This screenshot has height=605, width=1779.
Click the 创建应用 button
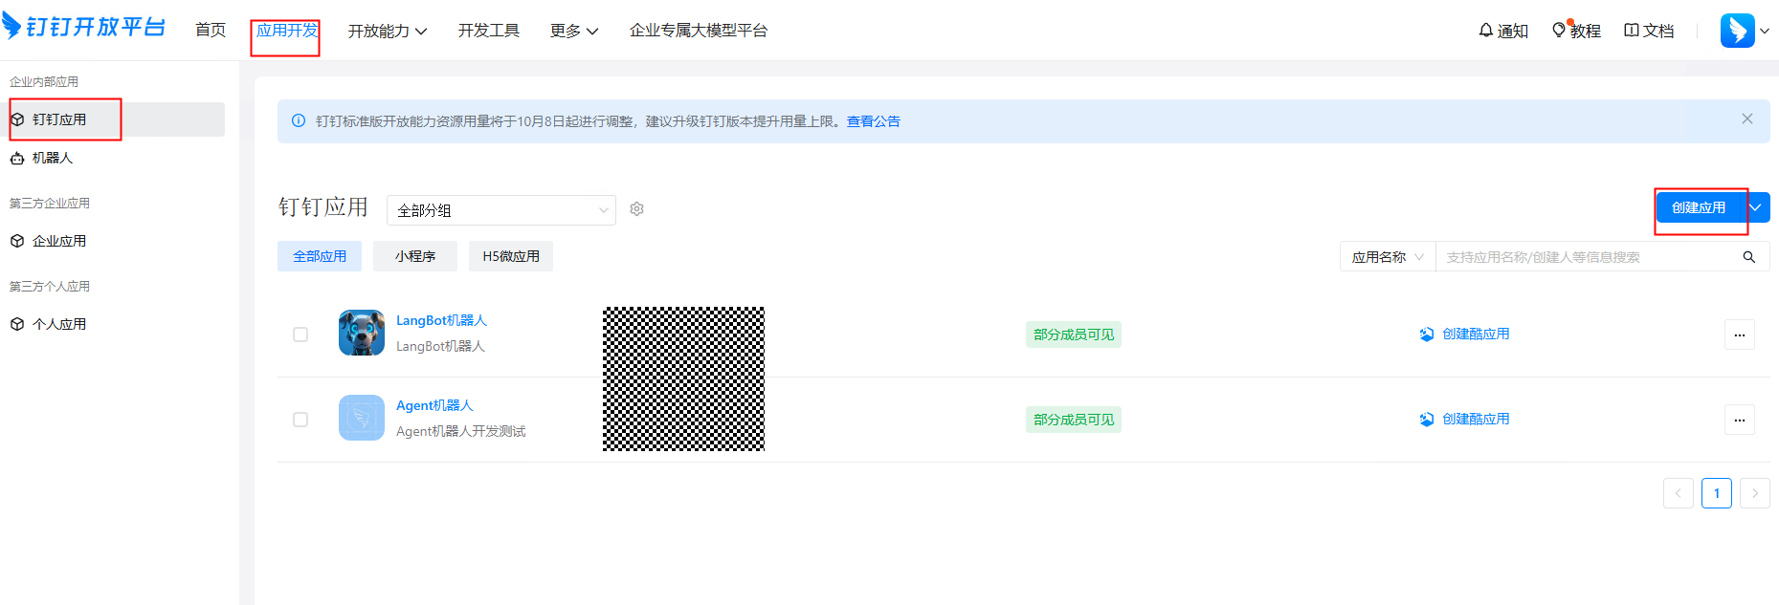click(x=1699, y=207)
